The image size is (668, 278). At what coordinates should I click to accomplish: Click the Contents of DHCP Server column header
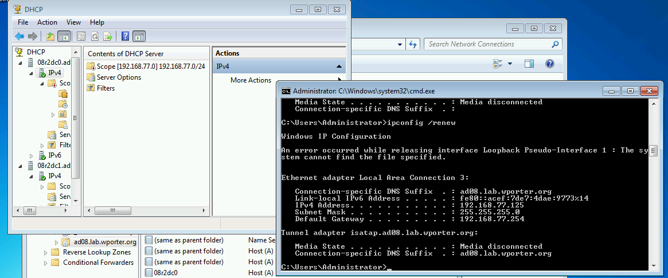[147, 54]
